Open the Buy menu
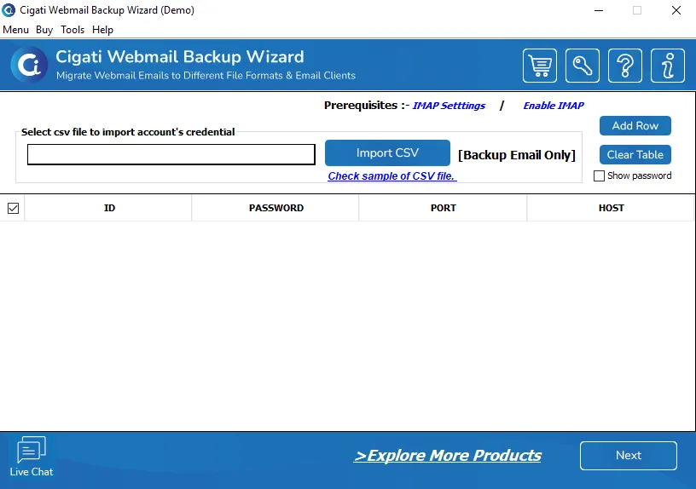The height and width of the screenshot is (489, 696). pyautogui.click(x=44, y=30)
